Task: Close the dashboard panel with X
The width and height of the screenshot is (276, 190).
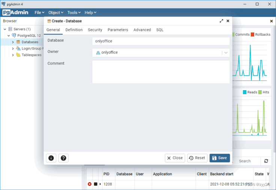Action: coord(271,21)
